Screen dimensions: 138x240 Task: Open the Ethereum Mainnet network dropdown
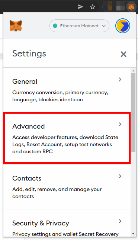pos(79,26)
